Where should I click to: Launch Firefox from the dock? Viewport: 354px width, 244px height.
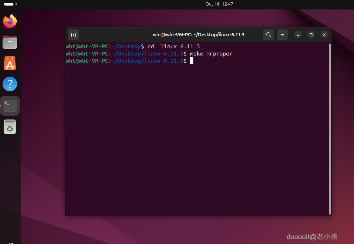(x=10, y=21)
